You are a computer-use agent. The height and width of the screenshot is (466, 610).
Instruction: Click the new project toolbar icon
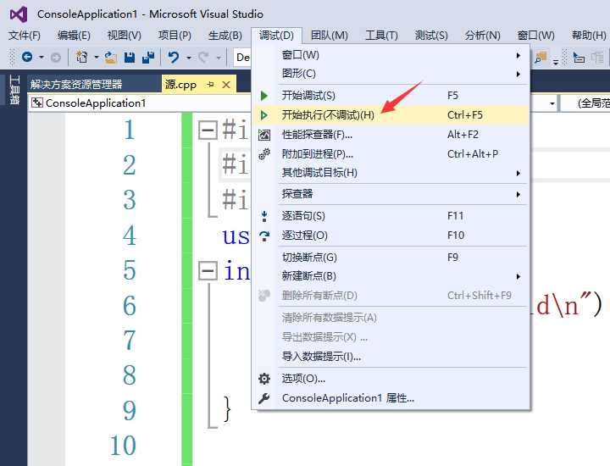point(81,57)
